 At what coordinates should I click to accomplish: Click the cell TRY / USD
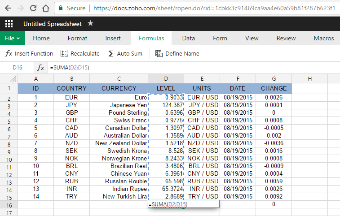pos(202,197)
